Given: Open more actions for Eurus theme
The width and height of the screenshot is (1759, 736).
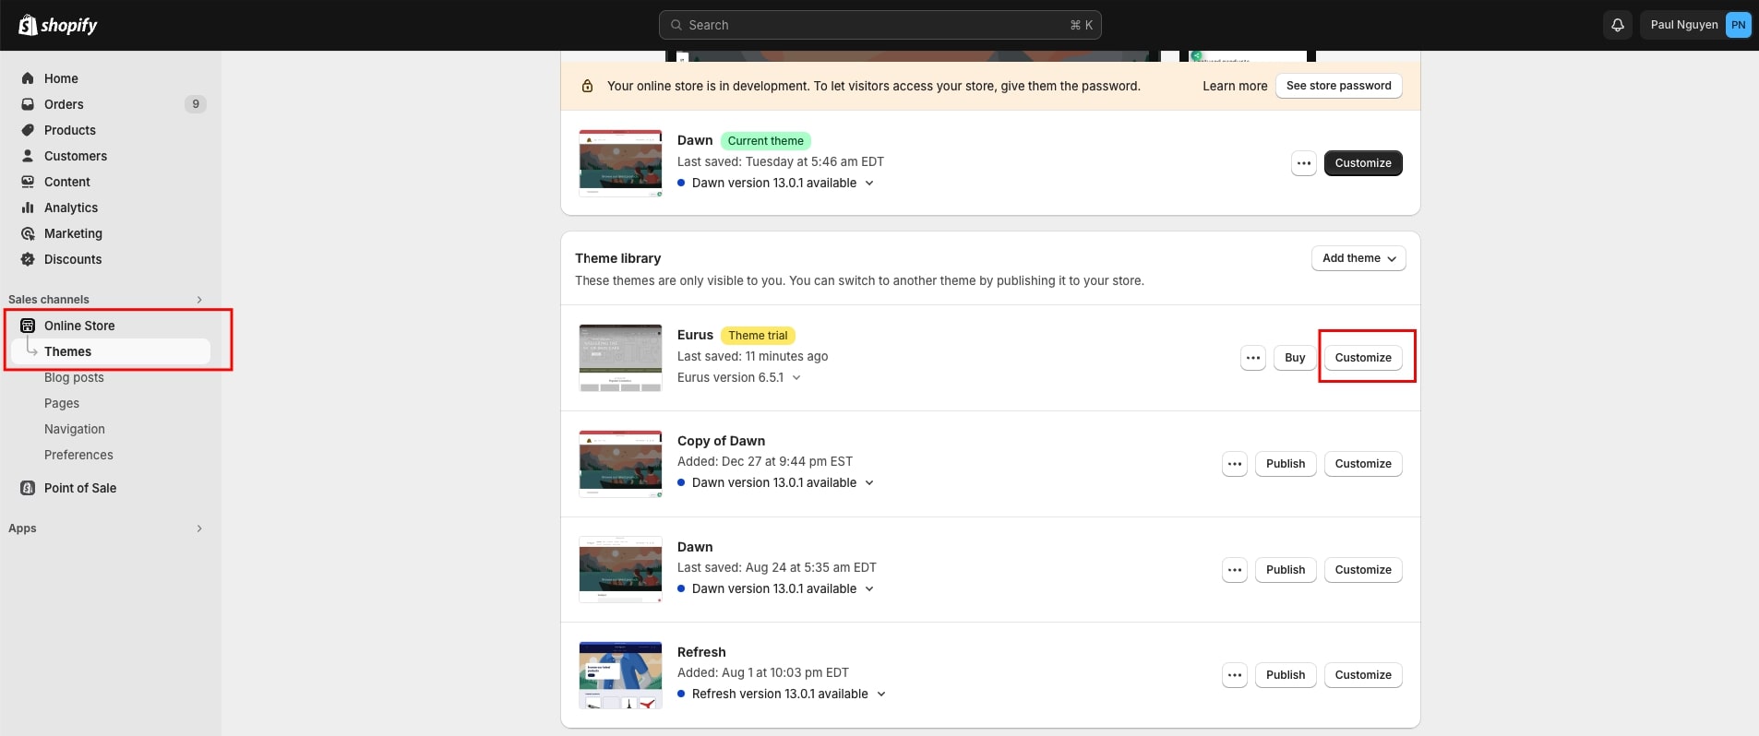Looking at the screenshot, I should click(x=1252, y=358).
